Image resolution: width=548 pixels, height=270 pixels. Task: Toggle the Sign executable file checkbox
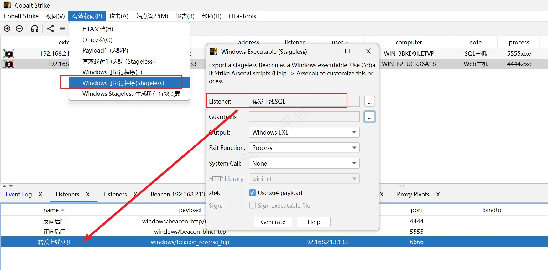[252, 206]
